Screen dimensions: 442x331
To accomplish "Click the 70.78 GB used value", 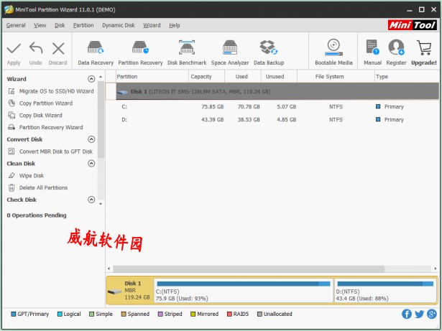I will pos(249,107).
